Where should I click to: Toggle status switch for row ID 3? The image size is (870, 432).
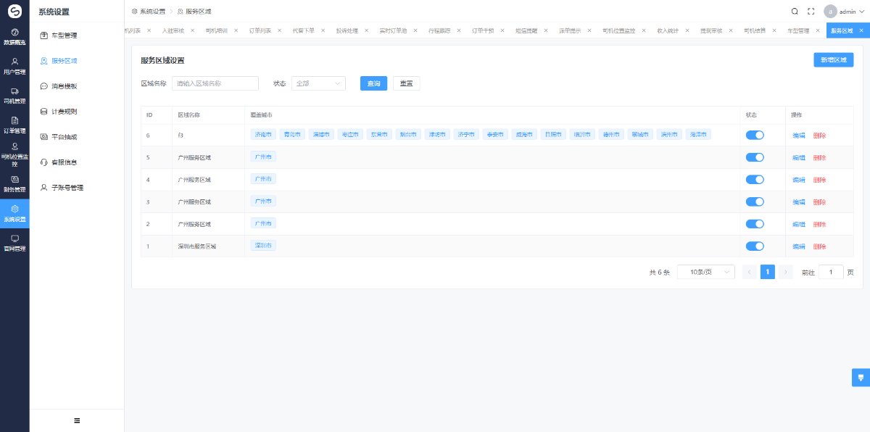755,202
